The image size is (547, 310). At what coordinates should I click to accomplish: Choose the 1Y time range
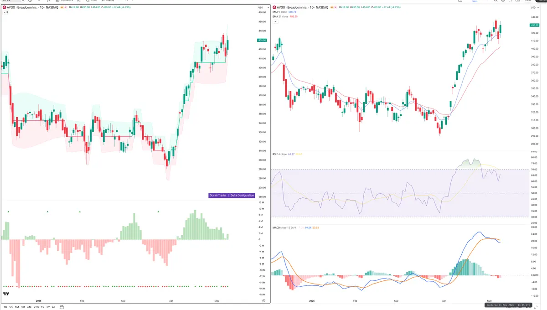tap(42, 307)
